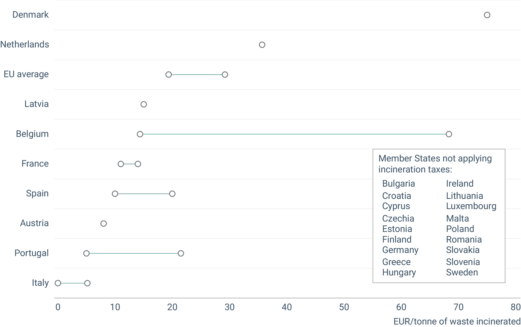Select the Latvia data point marker
Viewport: 521px width, 327px height.
pyautogui.click(x=144, y=104)
